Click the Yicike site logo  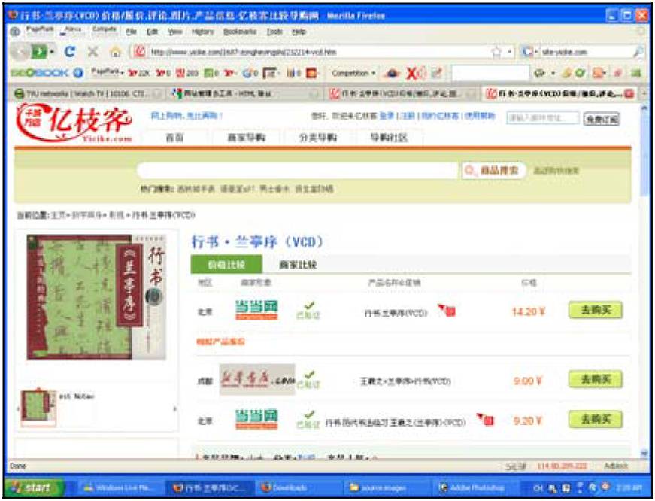(x=74, y=123)
